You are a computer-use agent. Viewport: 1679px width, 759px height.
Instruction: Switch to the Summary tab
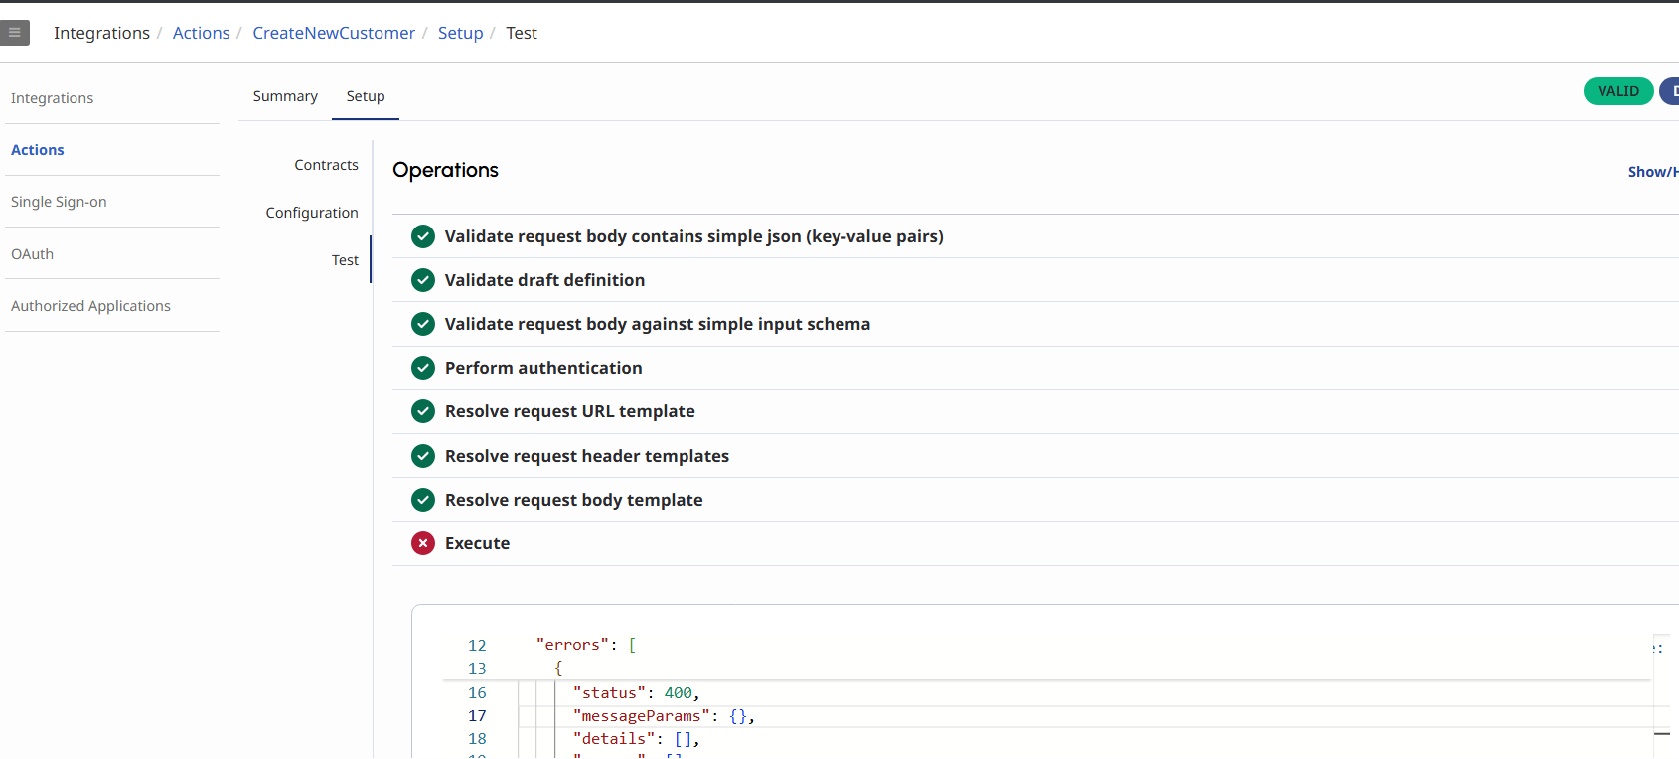point(285,96)
